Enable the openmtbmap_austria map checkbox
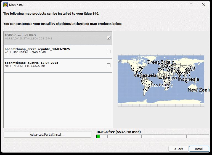This screenshot has height=155, width=212. point(108,65)
